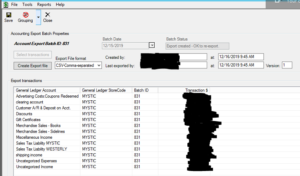Sort by Batch ID column header

pos(145,90)
